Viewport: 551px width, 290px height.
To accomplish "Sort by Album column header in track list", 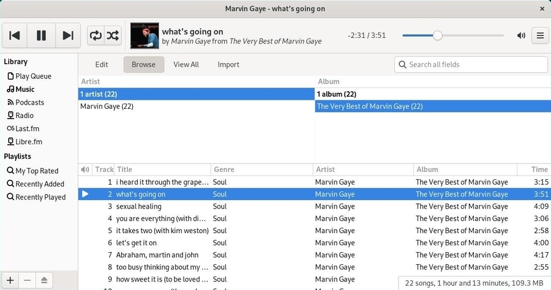I will click(466, 169).
